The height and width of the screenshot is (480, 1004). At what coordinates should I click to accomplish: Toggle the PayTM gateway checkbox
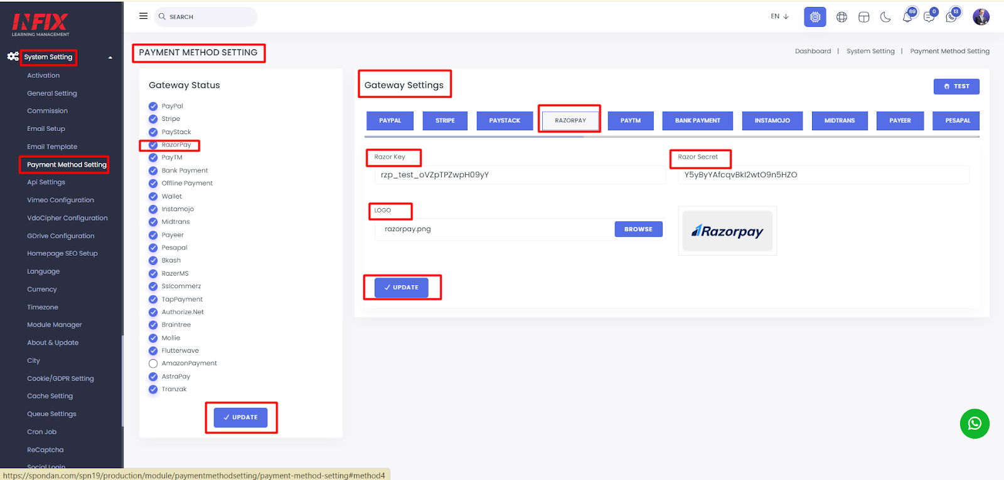click(x=153, y=157)
